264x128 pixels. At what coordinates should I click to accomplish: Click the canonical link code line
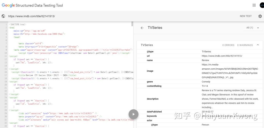57,113
